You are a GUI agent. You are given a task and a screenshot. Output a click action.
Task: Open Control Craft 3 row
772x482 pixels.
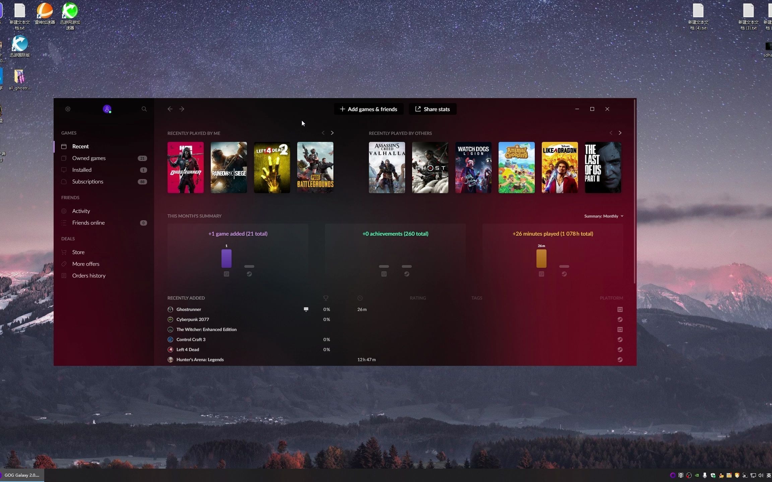pos(395,339)
